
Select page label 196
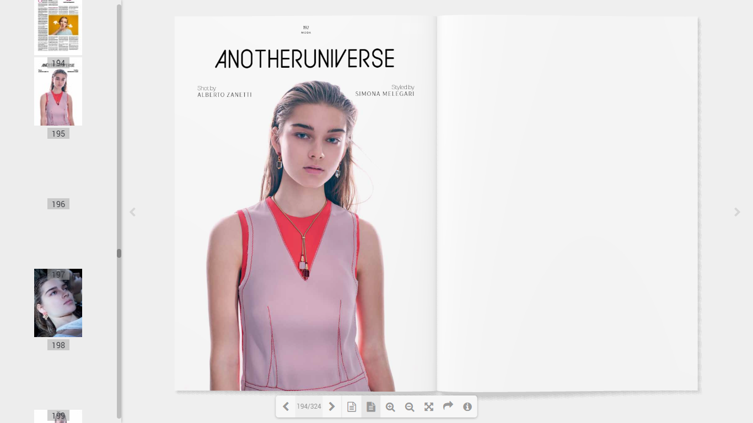pyautogui.click(x=58, y=204)
